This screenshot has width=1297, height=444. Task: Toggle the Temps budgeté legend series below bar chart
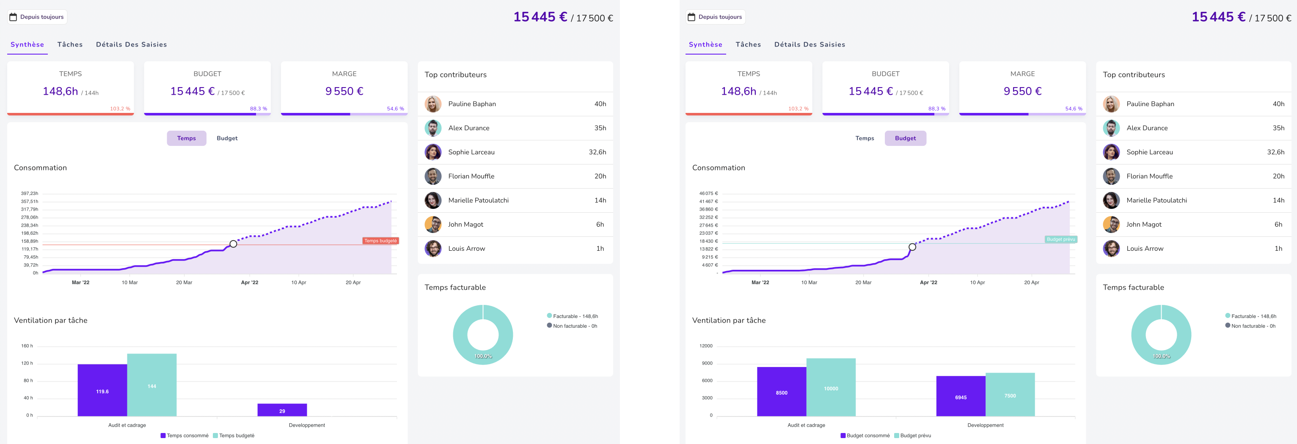(234, 436)
